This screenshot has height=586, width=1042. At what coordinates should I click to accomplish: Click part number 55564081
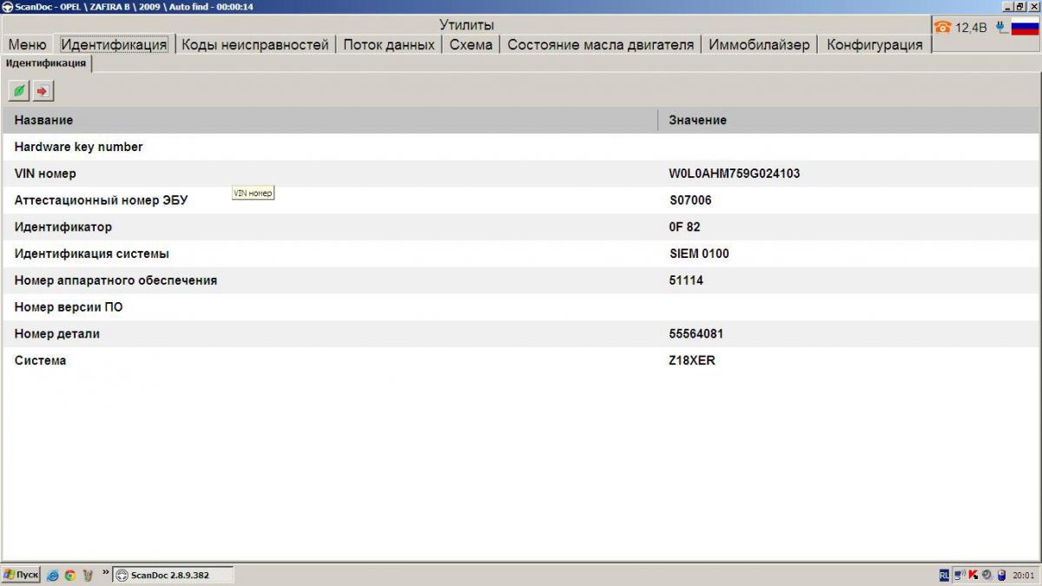(x=696, y=334)
